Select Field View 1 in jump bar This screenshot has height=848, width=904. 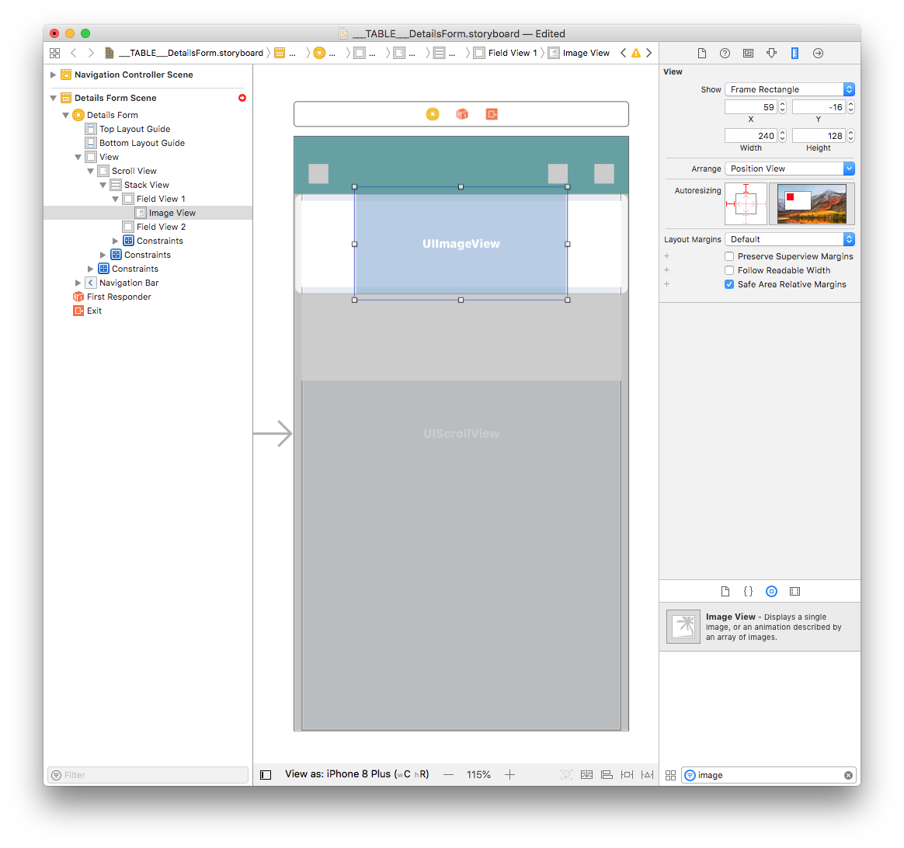pos(505,53)
